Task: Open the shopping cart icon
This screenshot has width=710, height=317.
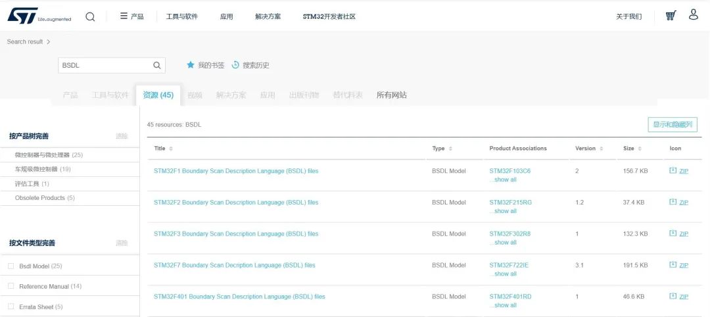Action: tap(671, 16)
